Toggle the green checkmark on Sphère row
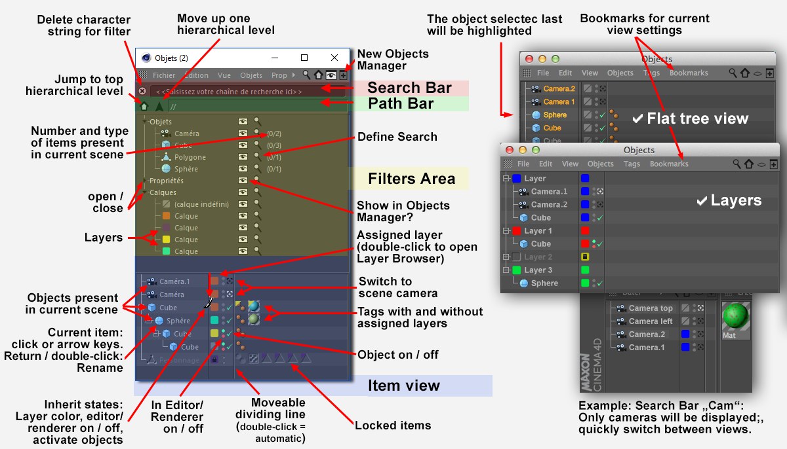This screenshot has height=449, width=787. click(x=228, y=321)
